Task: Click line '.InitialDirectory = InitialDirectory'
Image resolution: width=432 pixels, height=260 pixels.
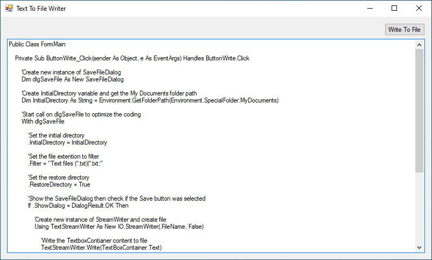Action: (x=67, y=142)
